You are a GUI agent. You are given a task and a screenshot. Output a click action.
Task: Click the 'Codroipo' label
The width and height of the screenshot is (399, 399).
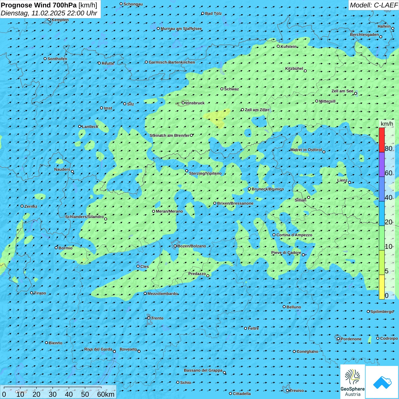389,338
